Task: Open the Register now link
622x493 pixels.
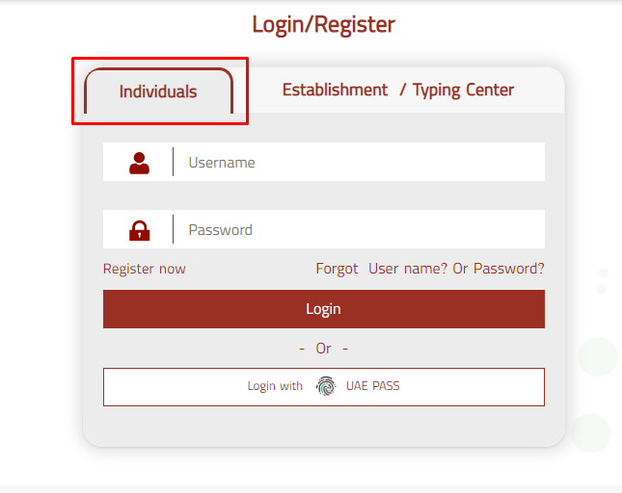Action: pos(145,269)
